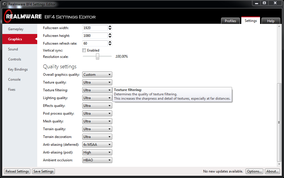The height and width of the screenshot is (178, 284).
Task: Decrease fullscreen refresh rate with down arrow
Action: pos(110,45)
